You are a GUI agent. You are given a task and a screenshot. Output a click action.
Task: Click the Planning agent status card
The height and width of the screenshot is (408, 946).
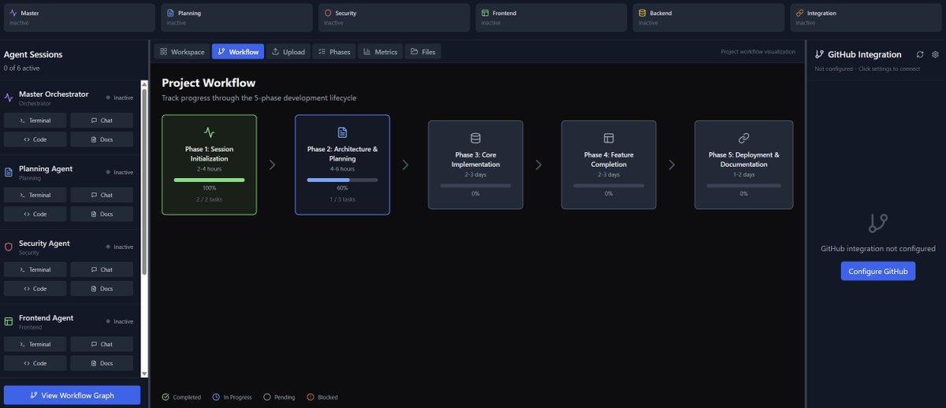pyautogui.click(x=236, y=17)
